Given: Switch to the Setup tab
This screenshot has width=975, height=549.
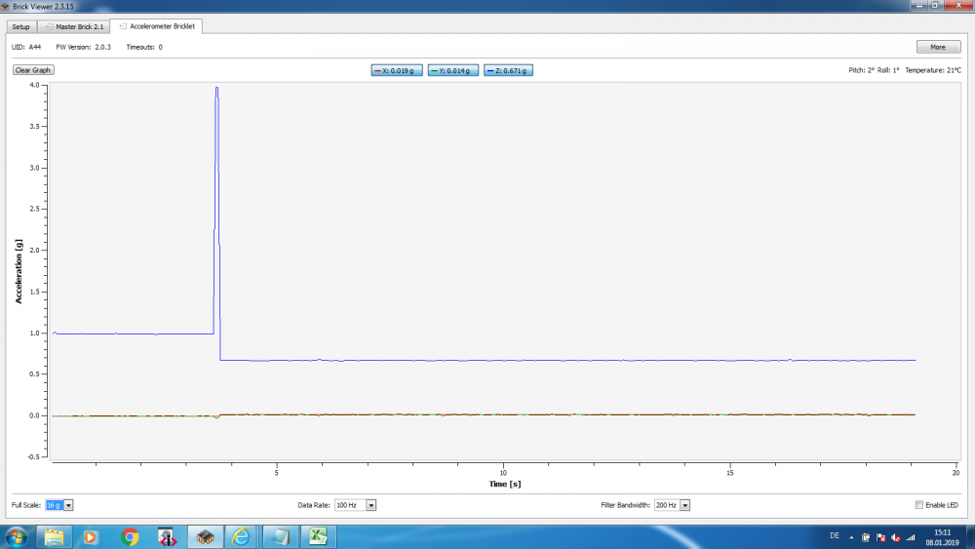Looking at the screenshot, I should (20, 26).
